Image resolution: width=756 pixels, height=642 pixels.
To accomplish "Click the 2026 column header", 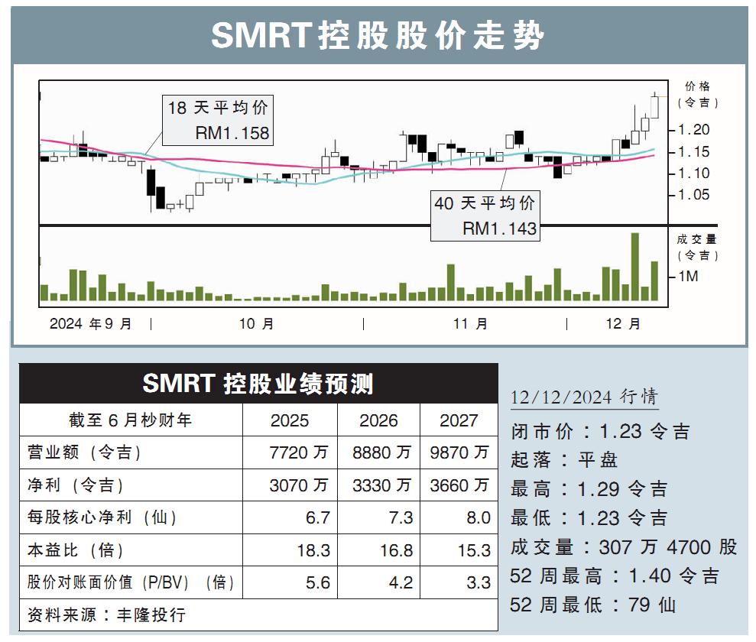I will click(x=378, y=420).
